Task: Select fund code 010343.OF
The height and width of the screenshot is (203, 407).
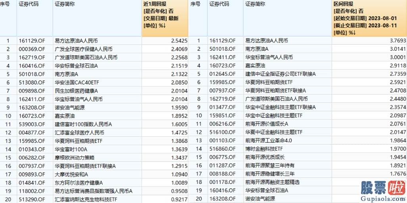Action: coord(32,149)
